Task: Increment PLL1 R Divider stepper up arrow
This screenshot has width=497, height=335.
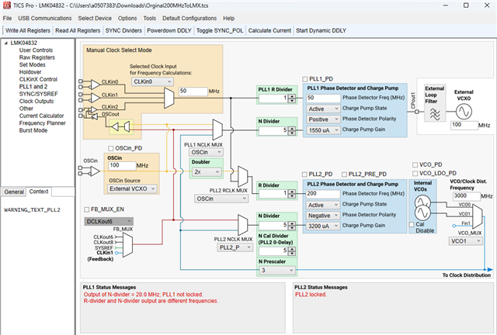Action: (292, 97)
